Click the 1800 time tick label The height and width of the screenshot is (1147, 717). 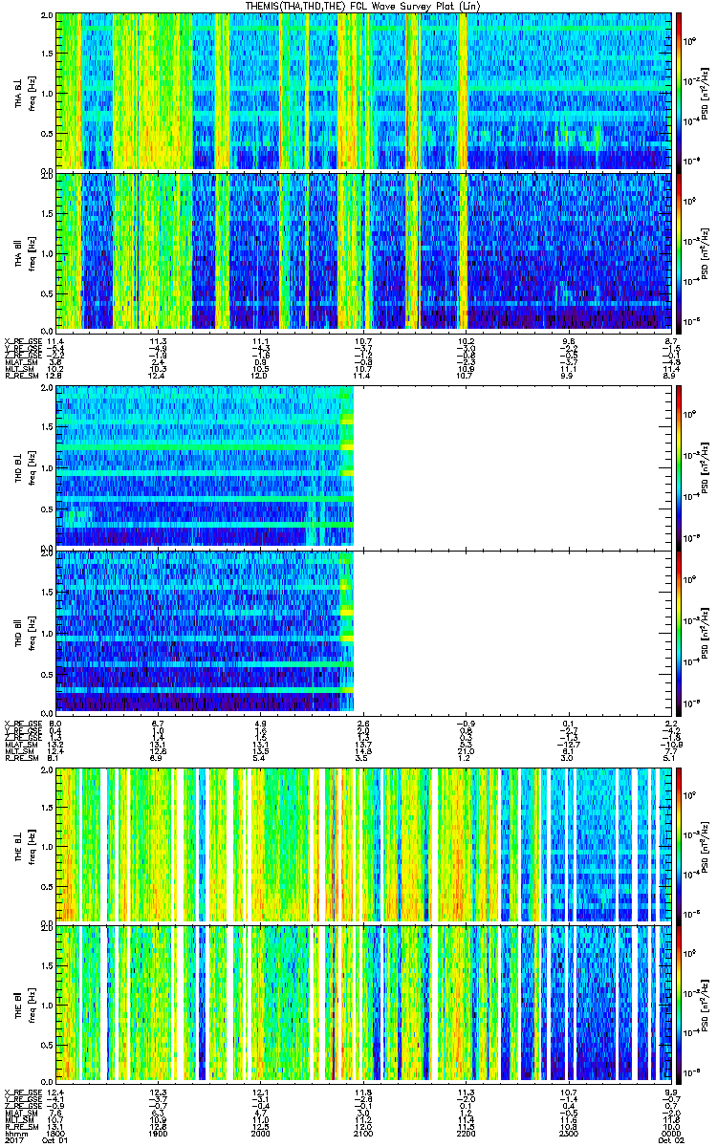(x=55, y=1132)
